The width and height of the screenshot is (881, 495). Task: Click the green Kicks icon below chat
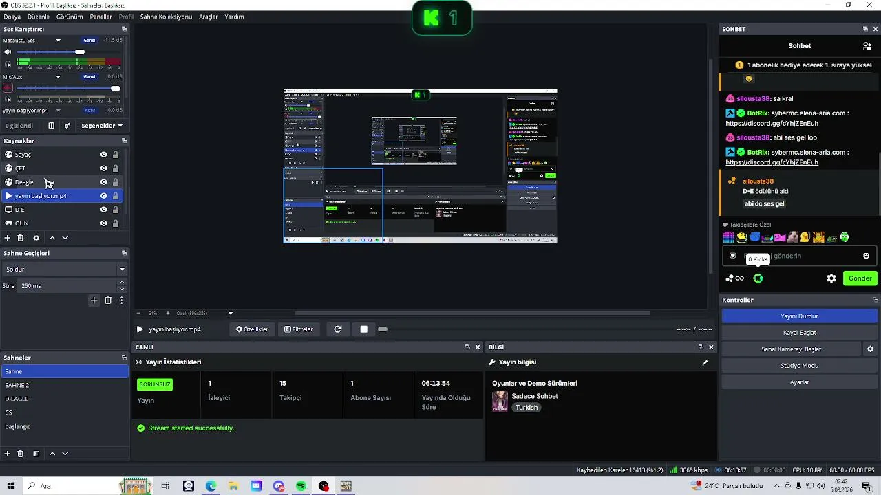tap(758, 278)
